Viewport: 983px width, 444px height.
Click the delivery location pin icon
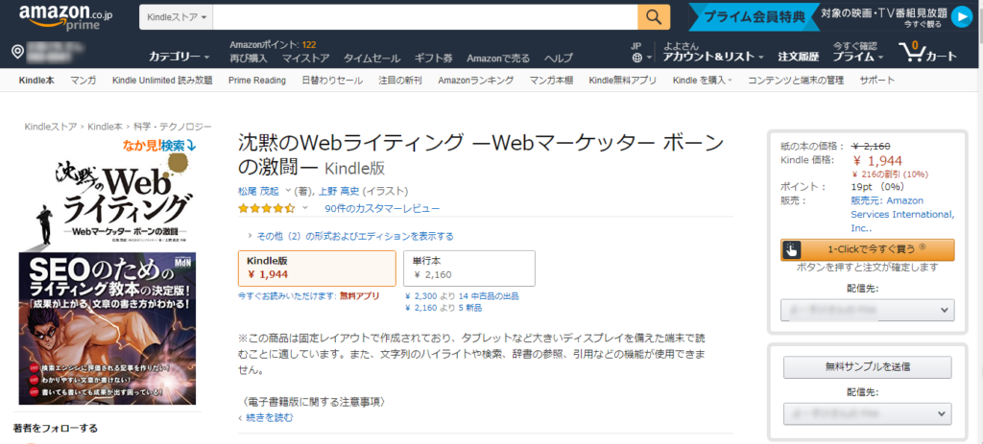pos(17,52)
